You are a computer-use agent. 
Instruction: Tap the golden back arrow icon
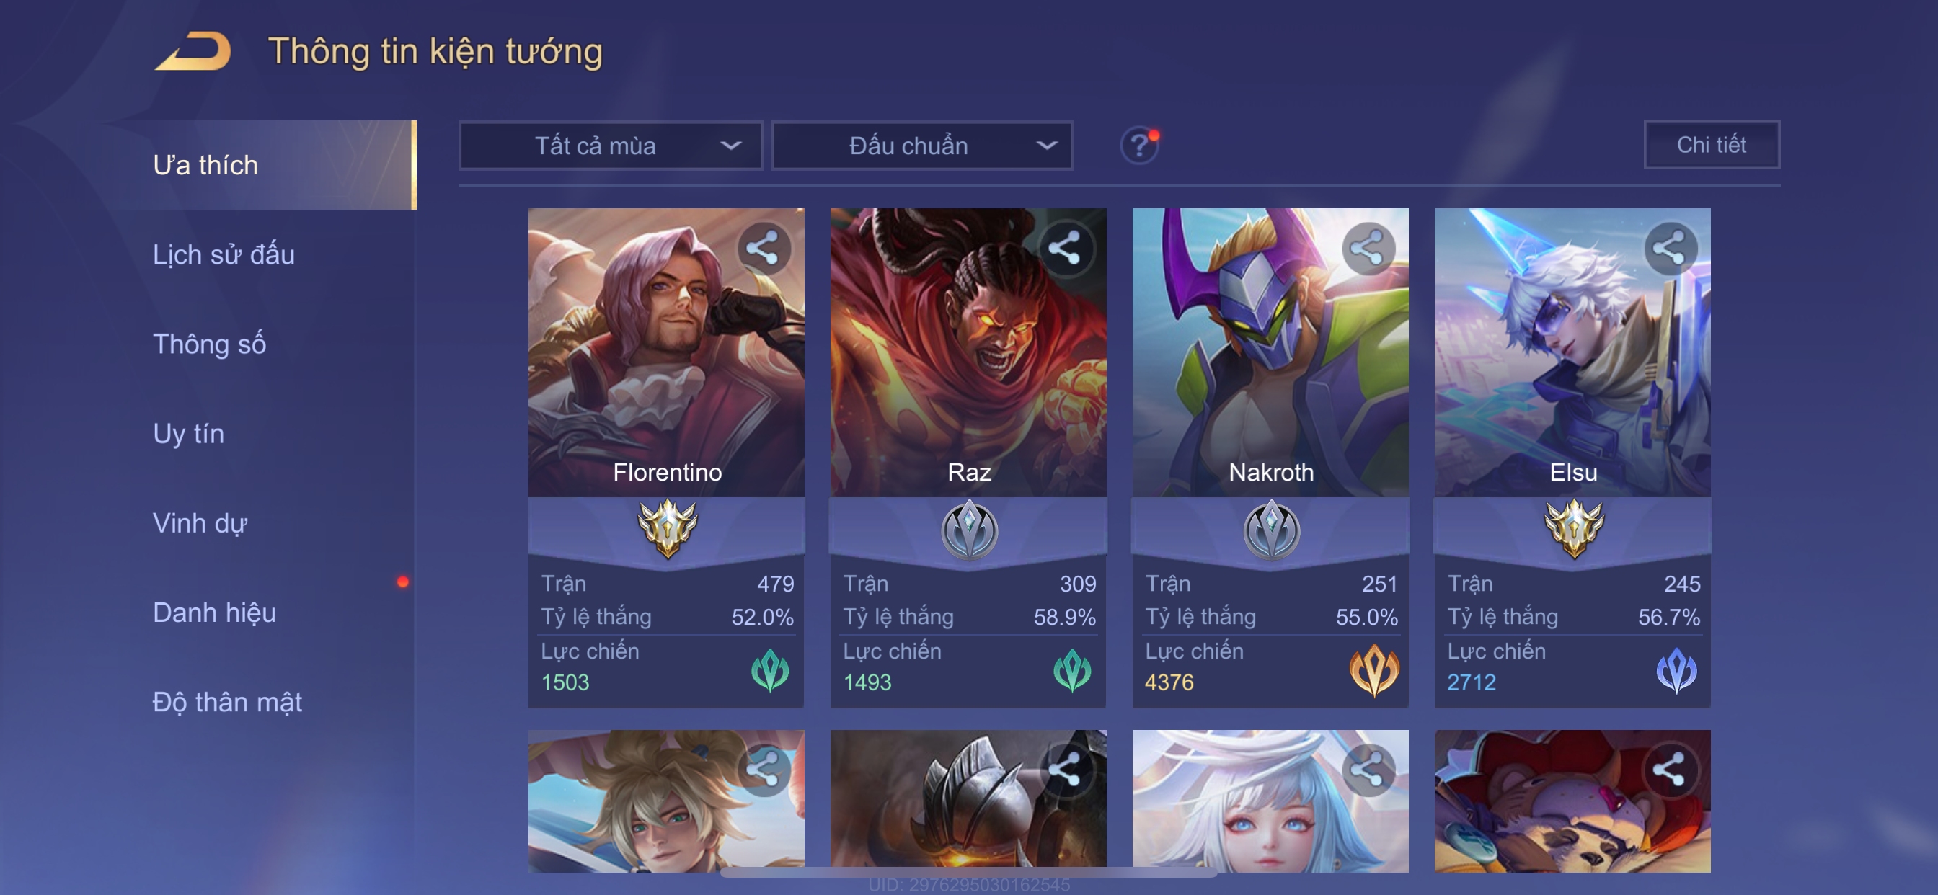pyautogui.click(x=193, y=51)
